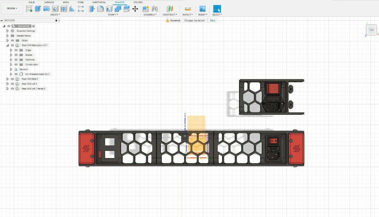Click the third Create tool, the blue arc icon
Screen dimensions: 379x217
click(x=46, y=9)
